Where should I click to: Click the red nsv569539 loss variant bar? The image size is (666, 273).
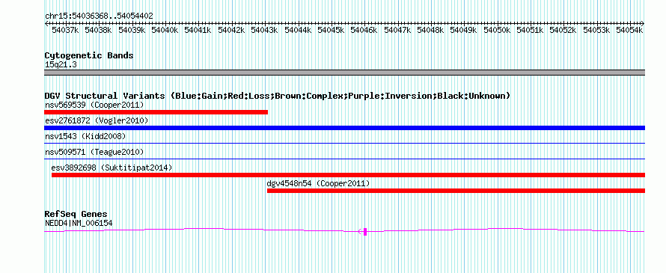coord(156,112)
